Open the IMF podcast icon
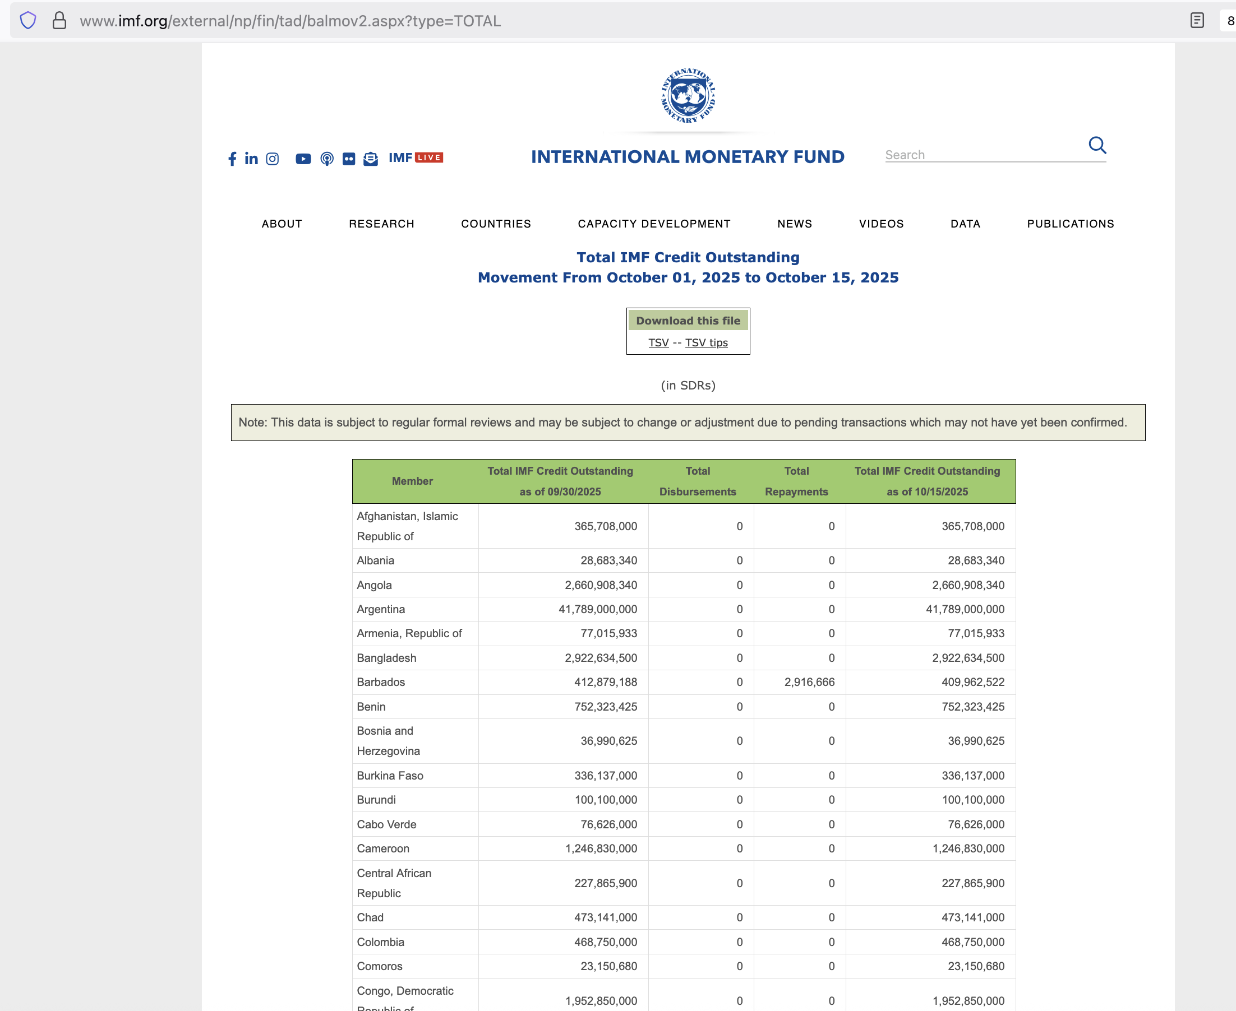Viewport: 1236px width, 1011px height. tap(327, 159)
